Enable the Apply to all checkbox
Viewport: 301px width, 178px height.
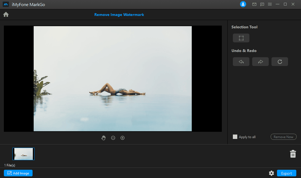235,136
